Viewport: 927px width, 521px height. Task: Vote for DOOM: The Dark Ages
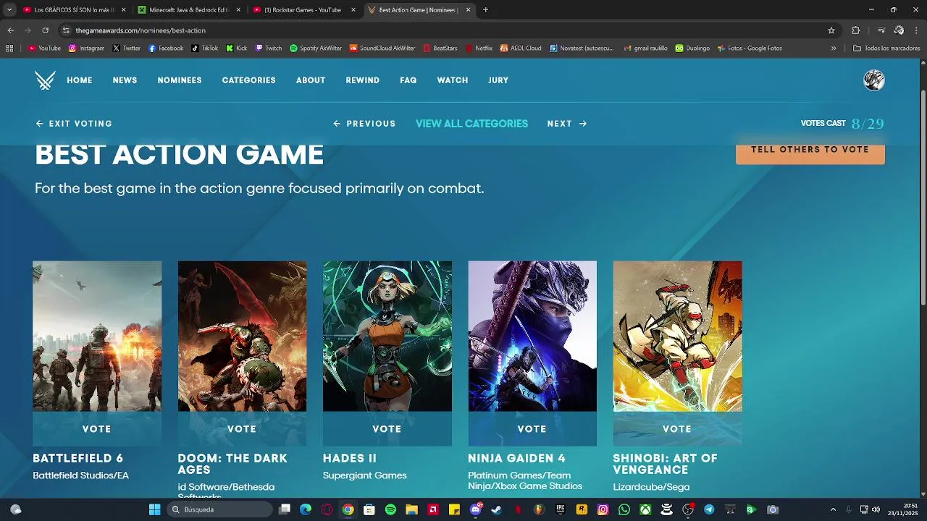(242, 429)
